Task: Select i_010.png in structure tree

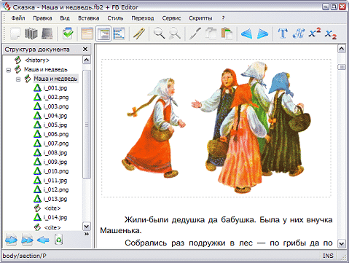Action: [56, 171]
